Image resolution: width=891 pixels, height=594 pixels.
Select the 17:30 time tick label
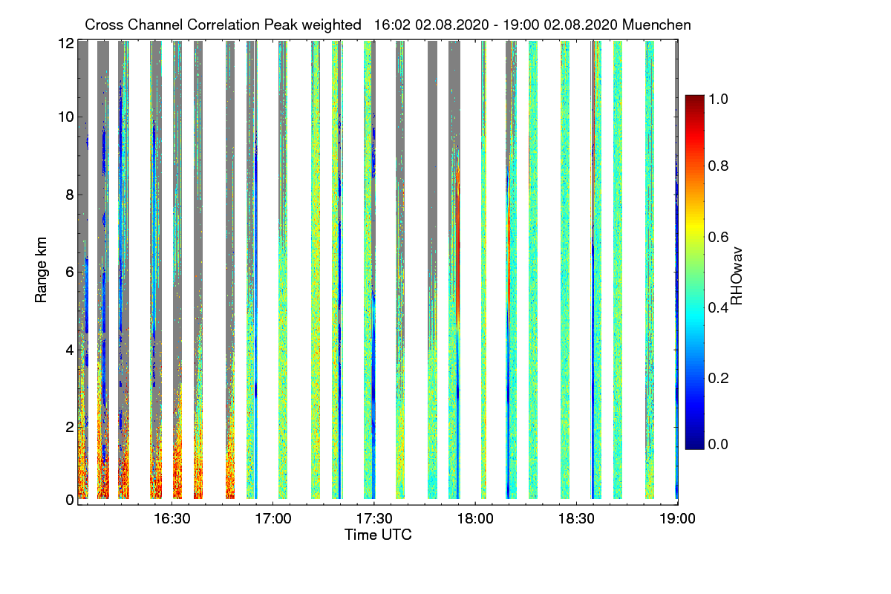[374, 518]
